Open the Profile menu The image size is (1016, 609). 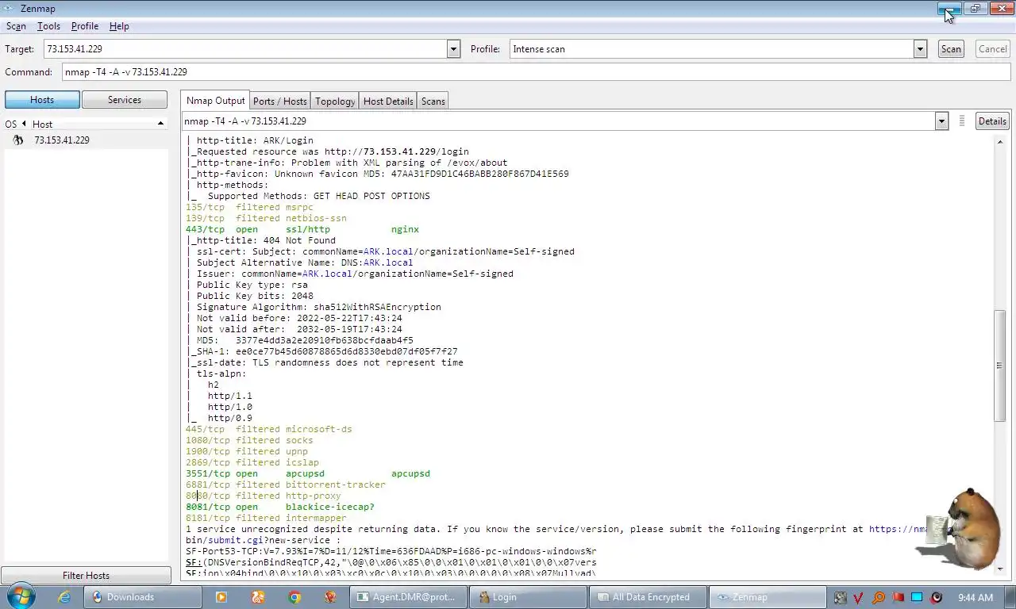(85, 26)
